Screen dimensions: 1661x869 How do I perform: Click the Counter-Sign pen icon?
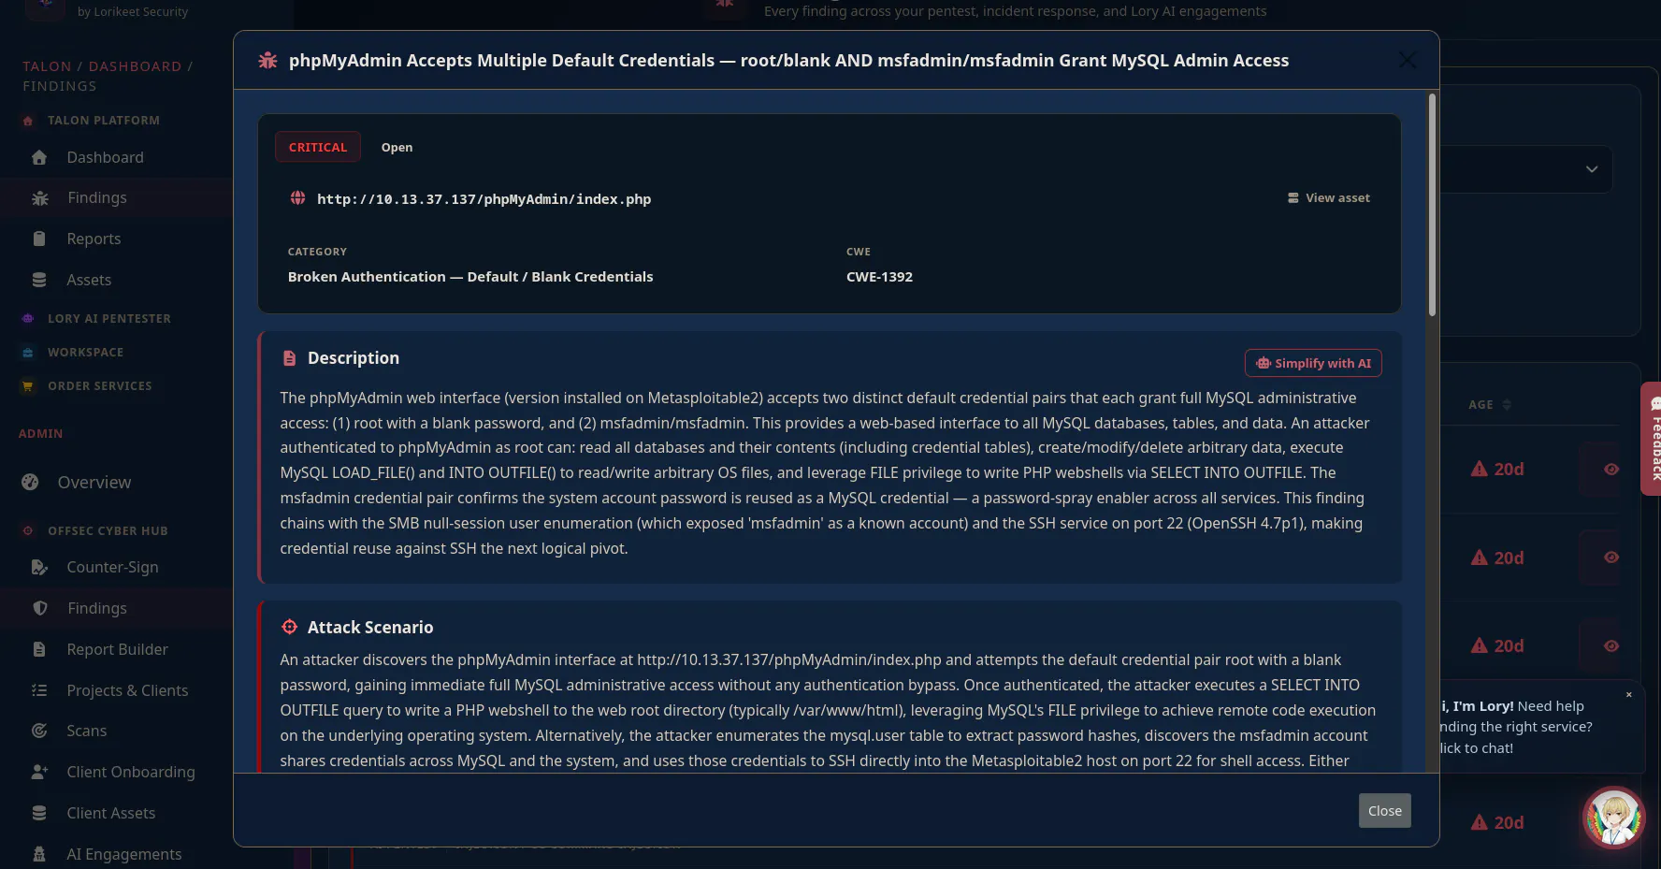click(x=39, y=567)
